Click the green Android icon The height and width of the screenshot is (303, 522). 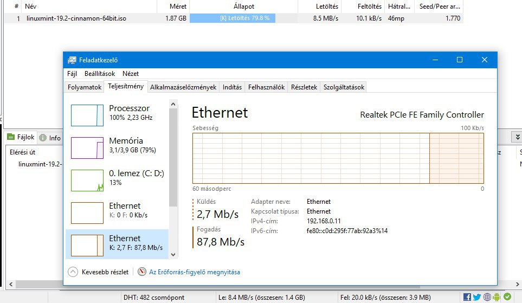coord(497,297)
